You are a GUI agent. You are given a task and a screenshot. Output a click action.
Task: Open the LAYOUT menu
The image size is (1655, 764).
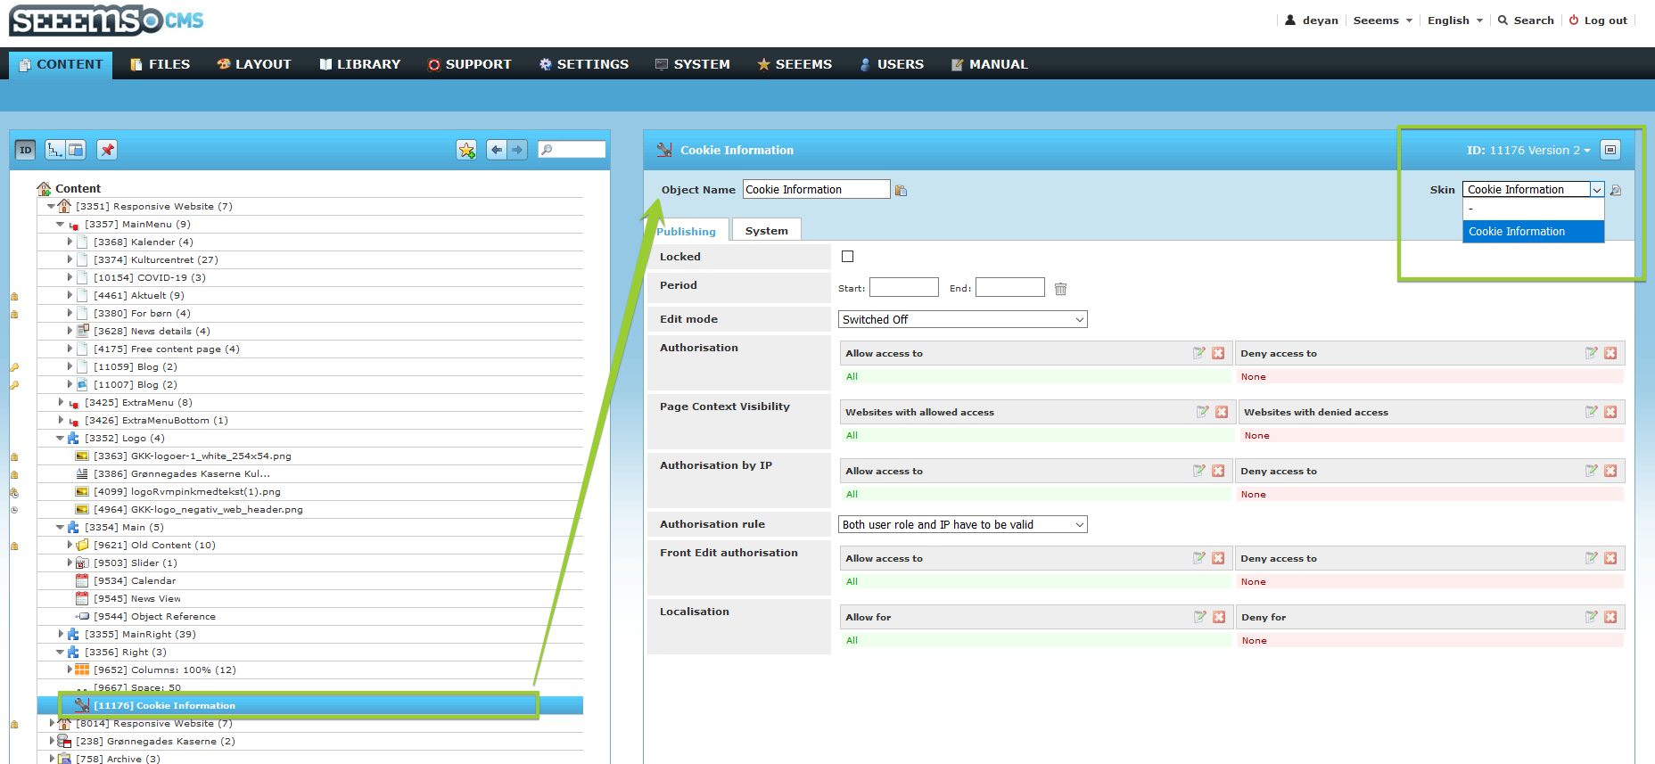(x=254, y=64)
